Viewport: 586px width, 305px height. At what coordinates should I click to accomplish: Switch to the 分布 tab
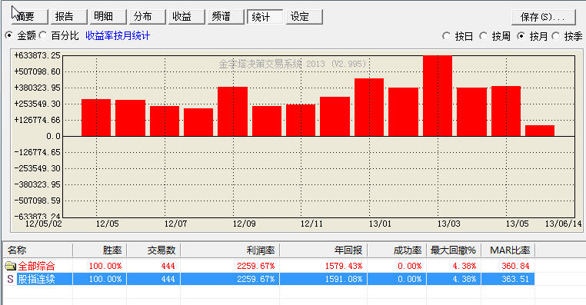click(147, 16)
